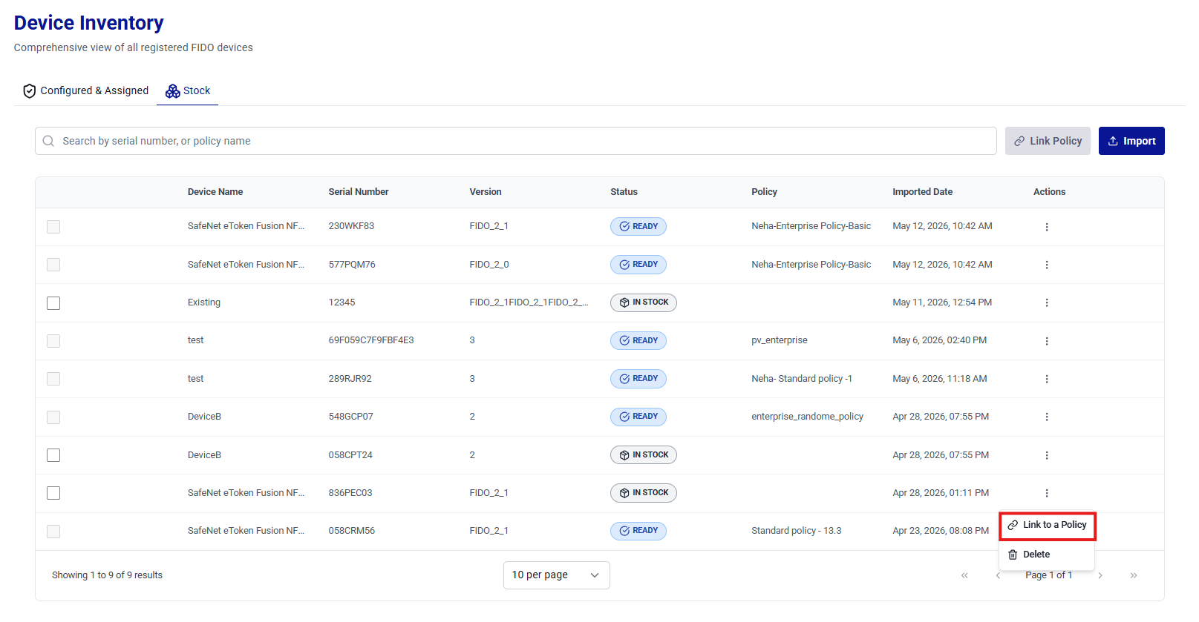Click the chain icon in Link to a Policy
Viewport: 1199px width, 622px height.
[x=1013, y=525]
